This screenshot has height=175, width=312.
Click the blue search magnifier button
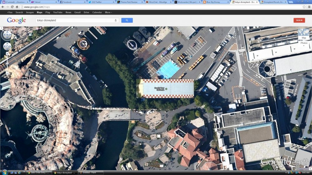point(127,20)
